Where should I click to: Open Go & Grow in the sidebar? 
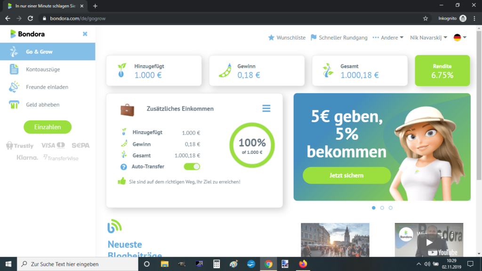click(x=48, y=52)
